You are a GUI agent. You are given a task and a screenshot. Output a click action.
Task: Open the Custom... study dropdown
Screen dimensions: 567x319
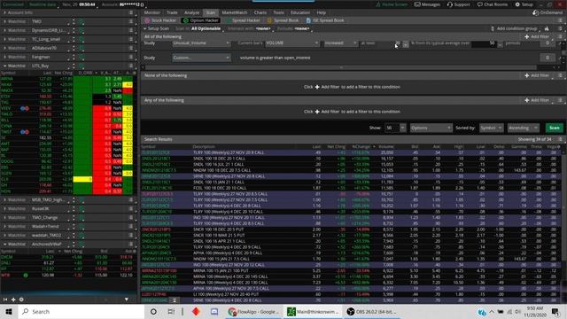tap(201, 58)
